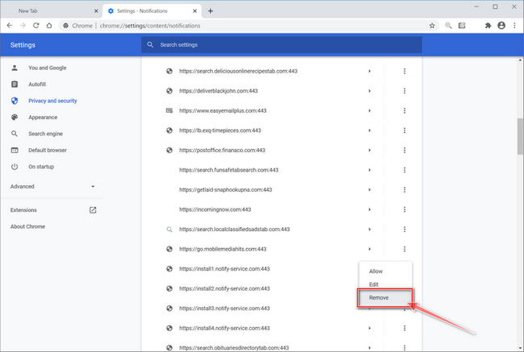524x352 pixels.
Task: Click the vertical scrollbar thumb
Action: [x=520, y=136]
